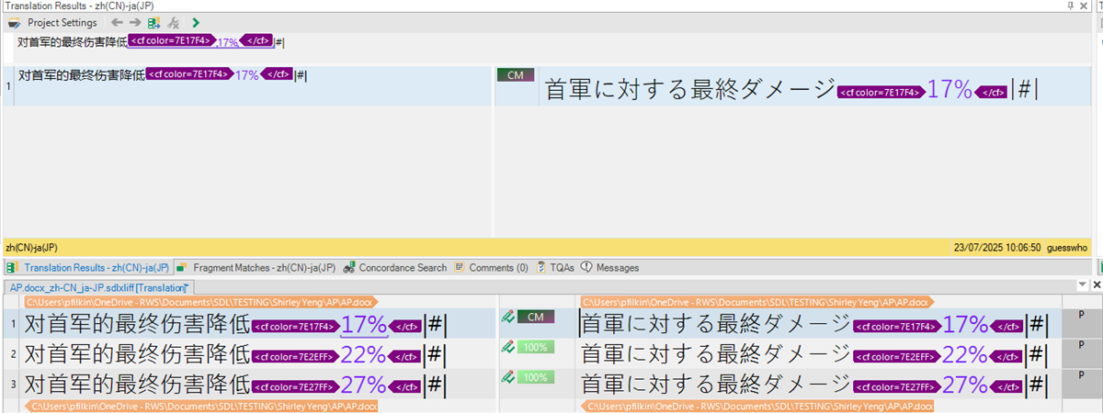Select segment number 1 in the editor
This screenshot has height=413, width=1103.
click(12, 324)
